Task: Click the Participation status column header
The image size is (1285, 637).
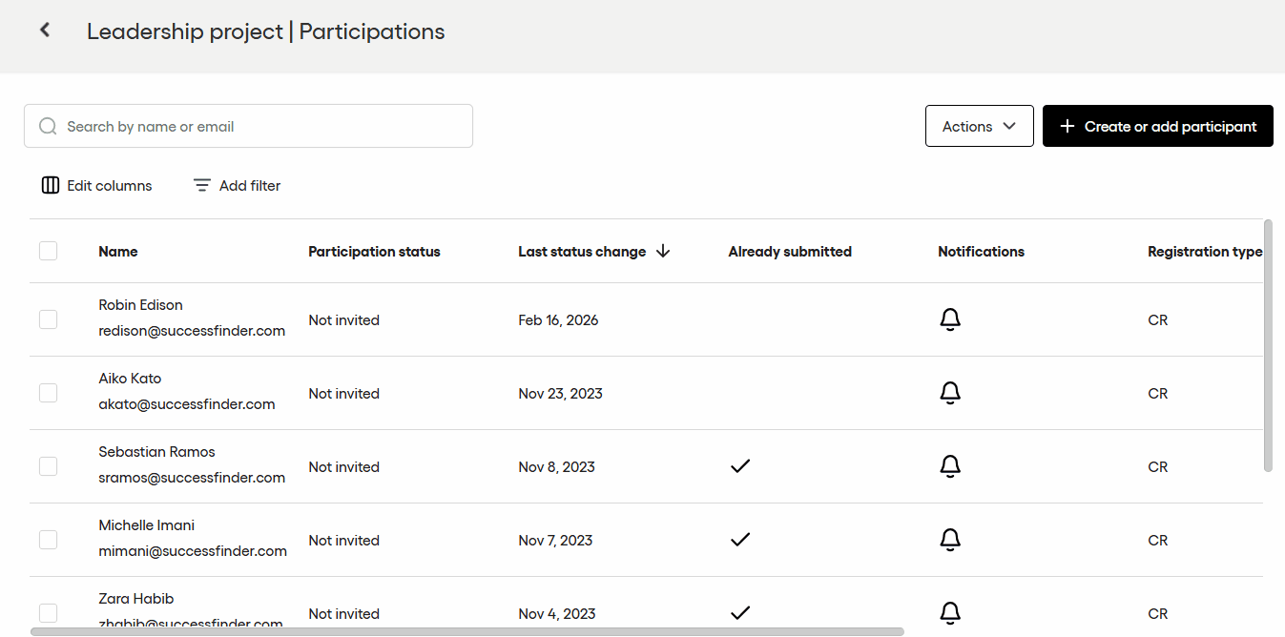Action: pos(374,252)
